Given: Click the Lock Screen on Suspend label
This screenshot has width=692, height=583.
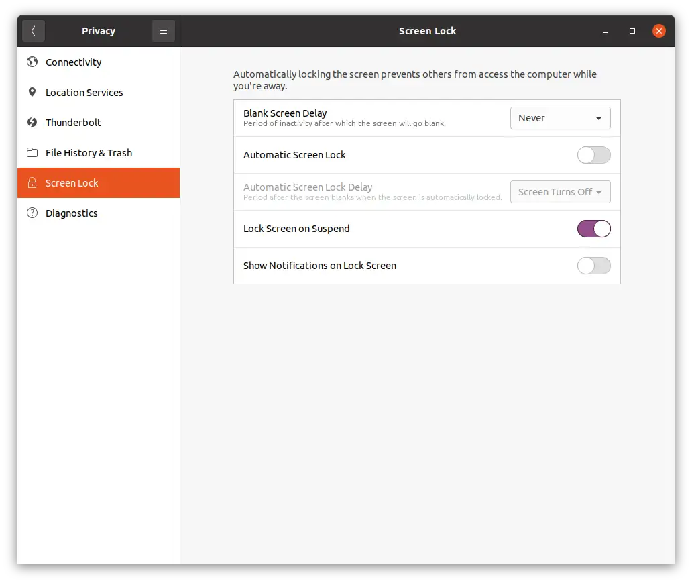Looking at the screenshot, I should tap(296, 229).
